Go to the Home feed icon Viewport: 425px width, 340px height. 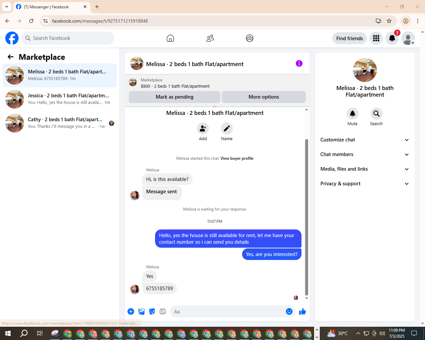click(170, 38)
